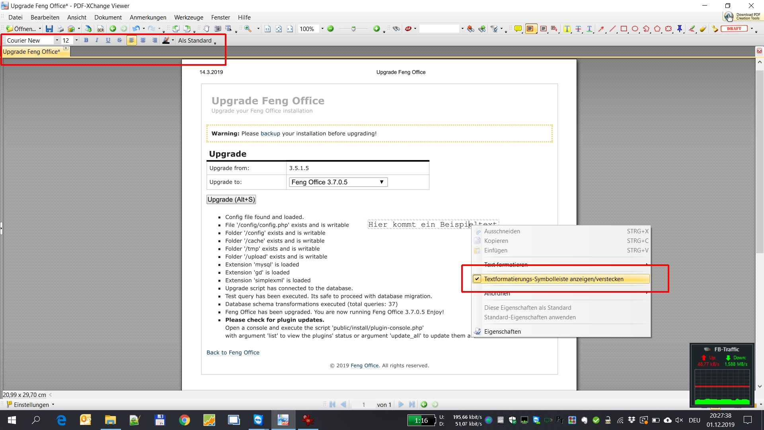Click the OCR toolbar icon
This screenshot has width=764, height=430.
point(101,29)
